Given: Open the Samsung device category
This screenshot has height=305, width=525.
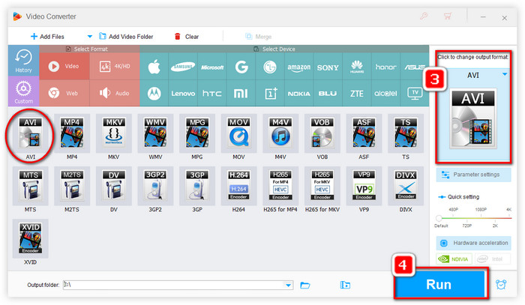Looking at the screenshot, I should pyautogui.click(x=183, y=67).
